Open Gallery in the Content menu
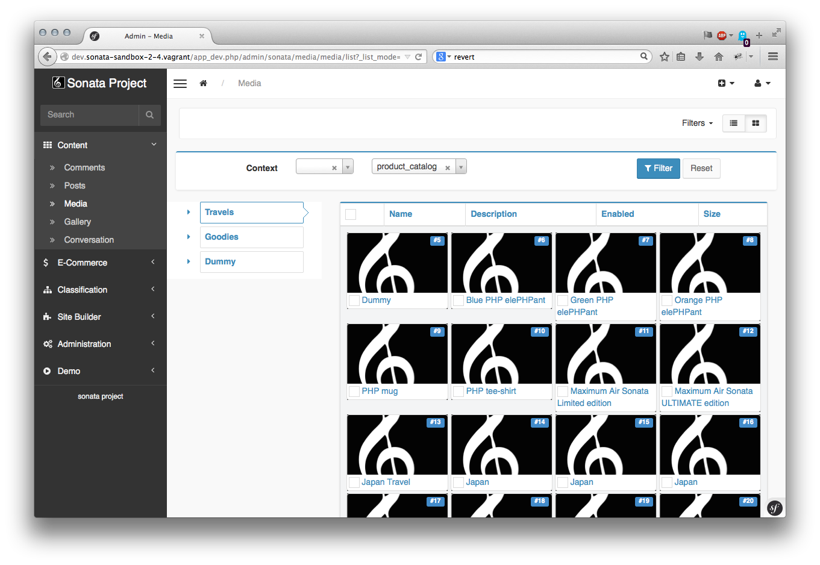This screenshot has width=820, height=565. (x=77, y=222)
